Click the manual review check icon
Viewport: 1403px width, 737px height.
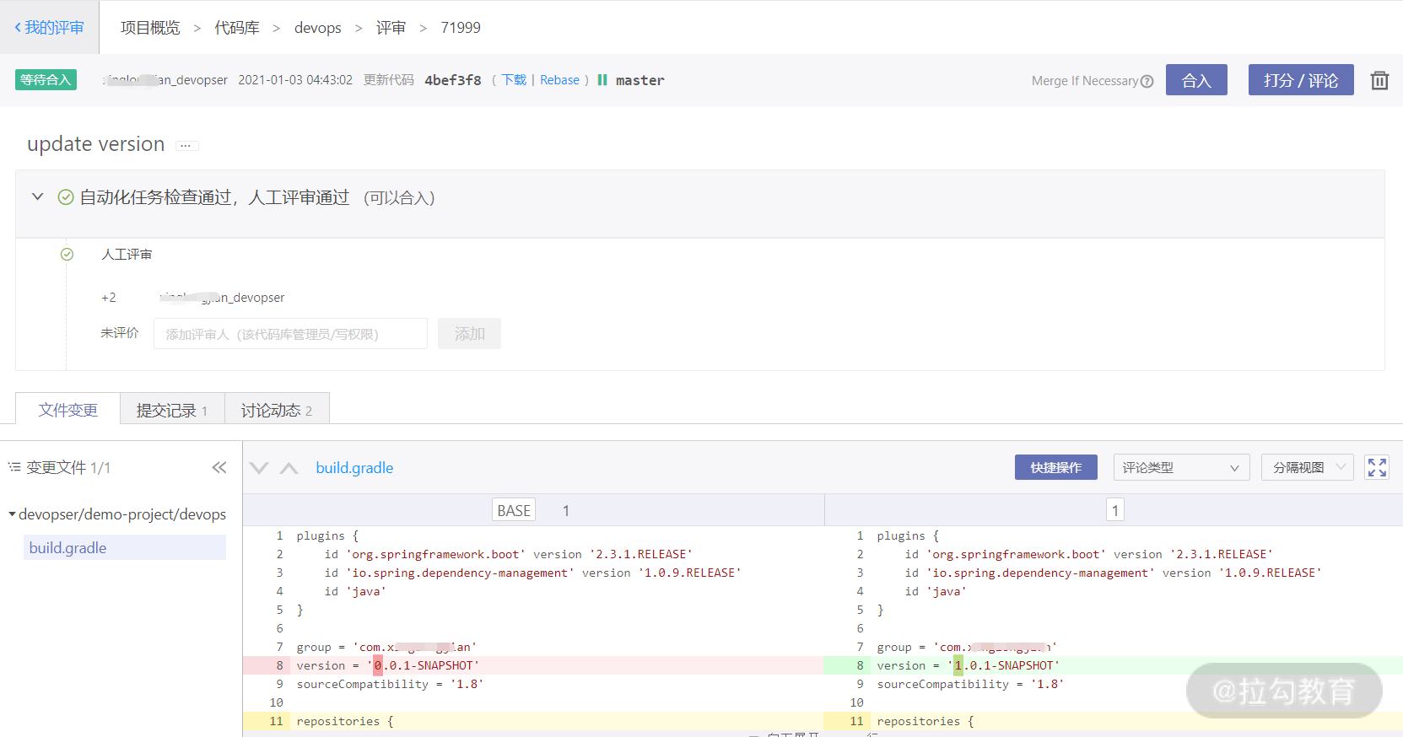67,254
